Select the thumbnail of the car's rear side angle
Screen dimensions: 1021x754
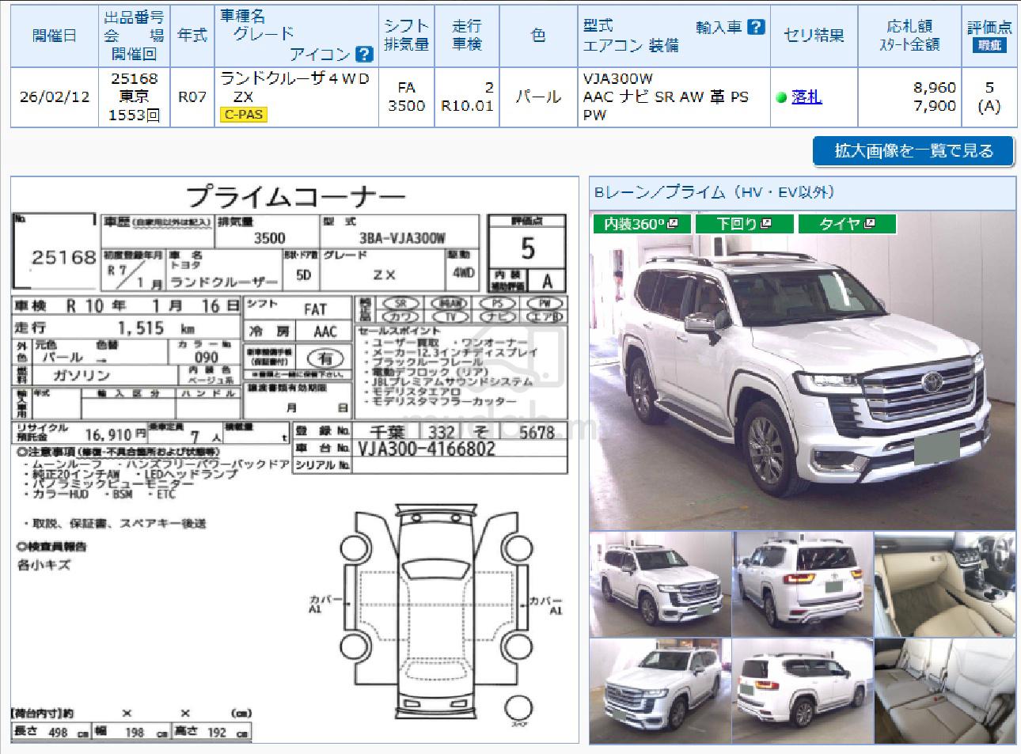(x=803, y=691)
